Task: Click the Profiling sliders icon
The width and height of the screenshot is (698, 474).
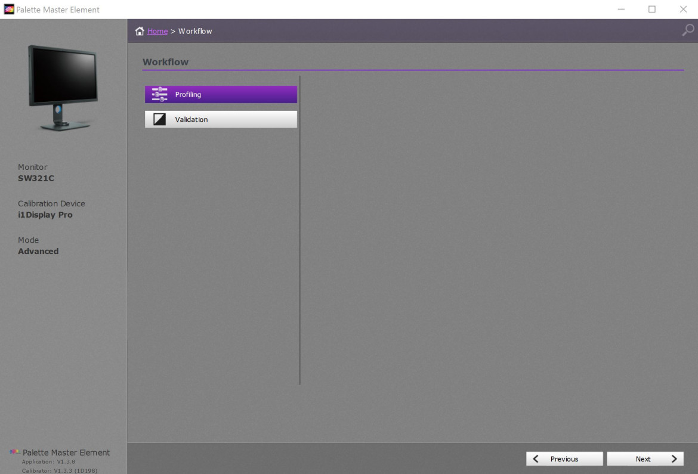Action: 159,94
